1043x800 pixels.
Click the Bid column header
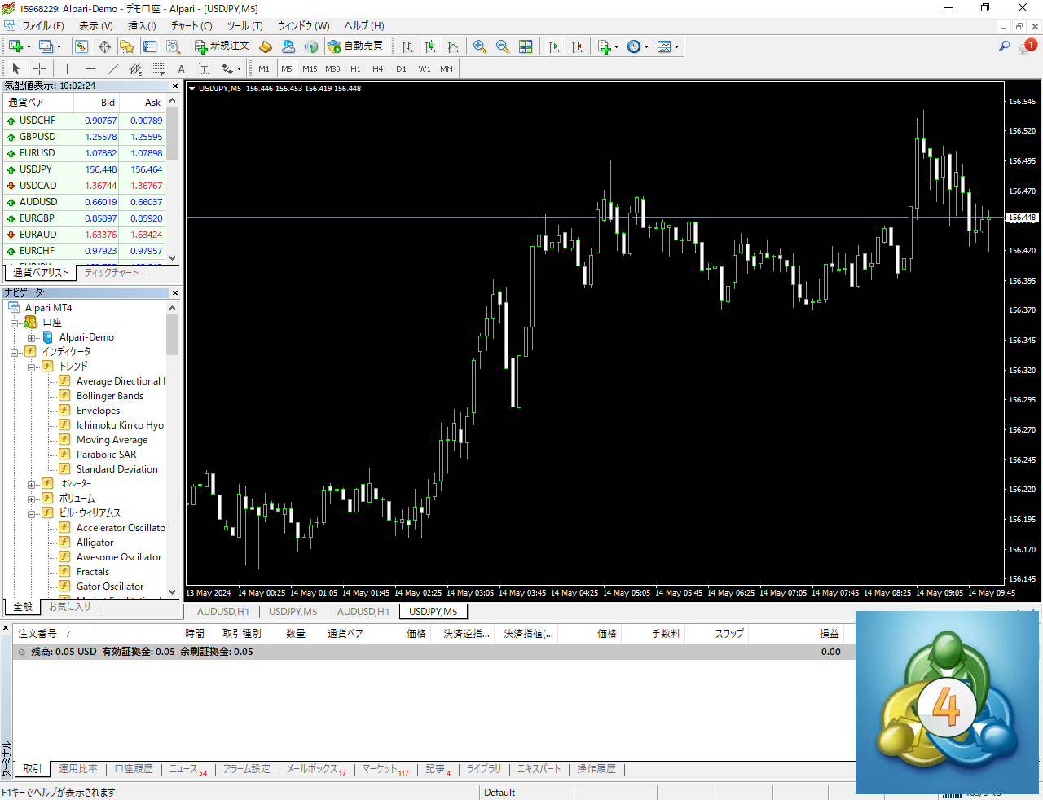pos(97,103)
